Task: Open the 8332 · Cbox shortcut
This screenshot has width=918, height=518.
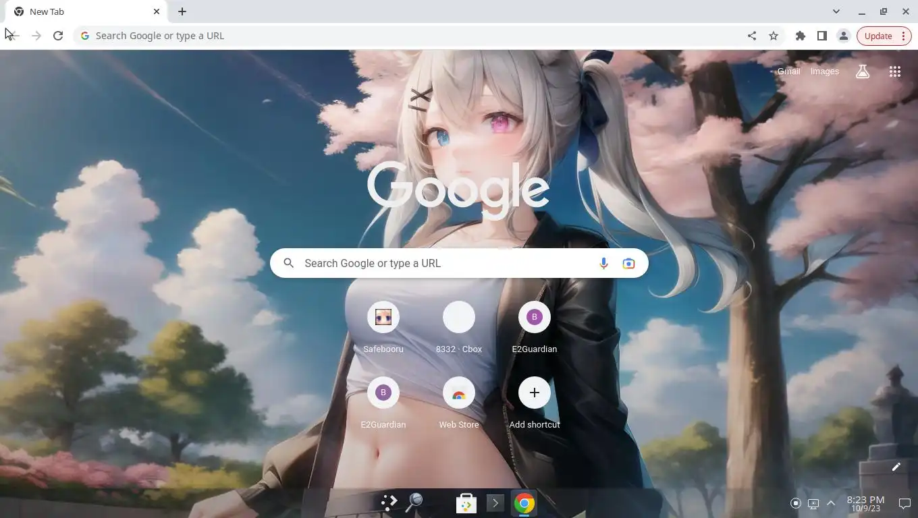Action: [x=459, y=327]
